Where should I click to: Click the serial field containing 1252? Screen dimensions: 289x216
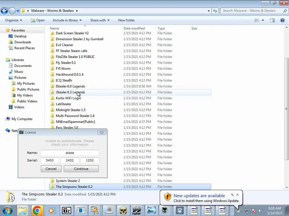coord(90,160)
